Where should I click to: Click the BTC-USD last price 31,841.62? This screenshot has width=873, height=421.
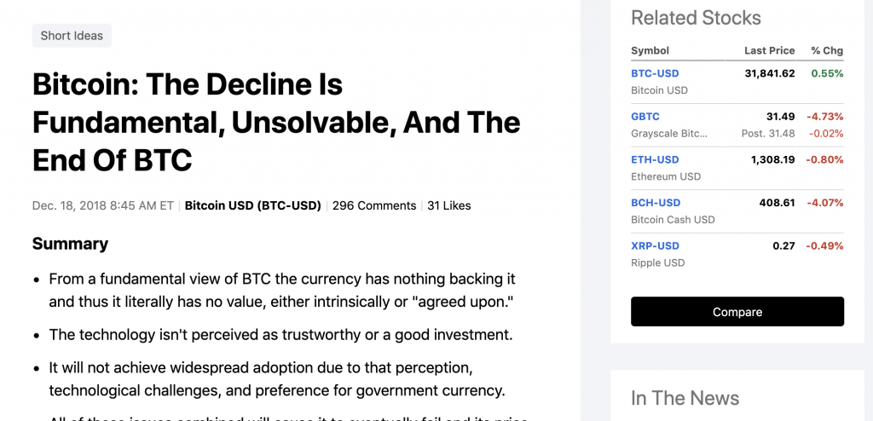click(x=769, y=73)
